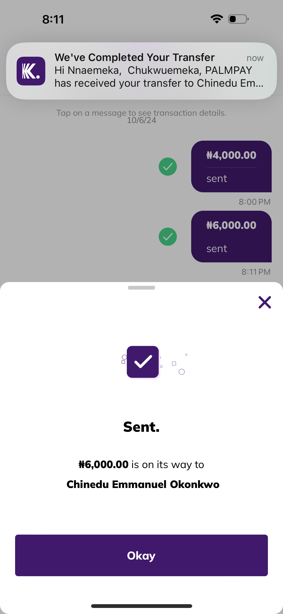Tap the 8:00 PM timestamp
The height and width of the screenshot is (614, 283).
254,202
